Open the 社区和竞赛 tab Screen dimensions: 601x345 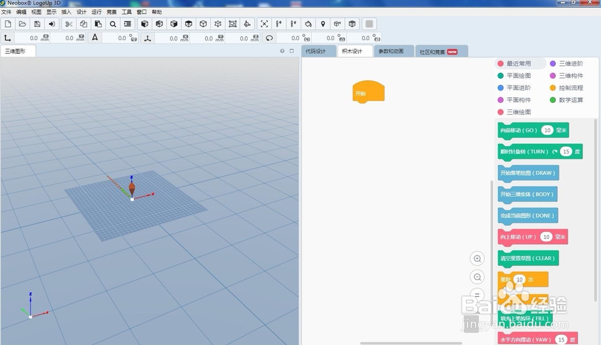[x=441, y=51]
